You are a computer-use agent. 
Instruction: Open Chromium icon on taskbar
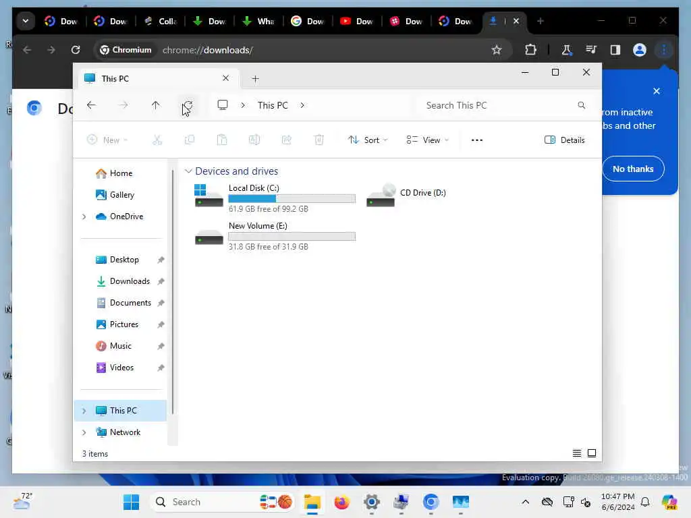431,502
